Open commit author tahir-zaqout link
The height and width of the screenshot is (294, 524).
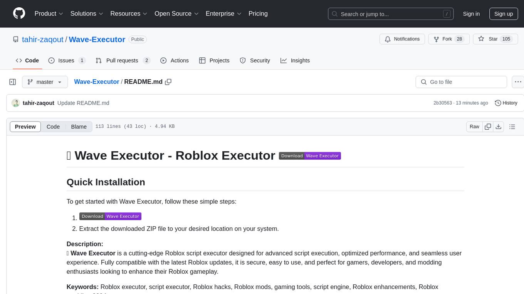point(39,103)
